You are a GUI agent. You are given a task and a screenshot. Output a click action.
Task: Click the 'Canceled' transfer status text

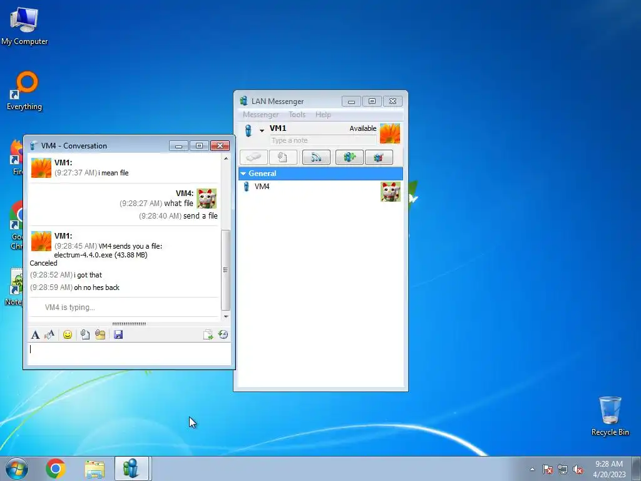43,263
